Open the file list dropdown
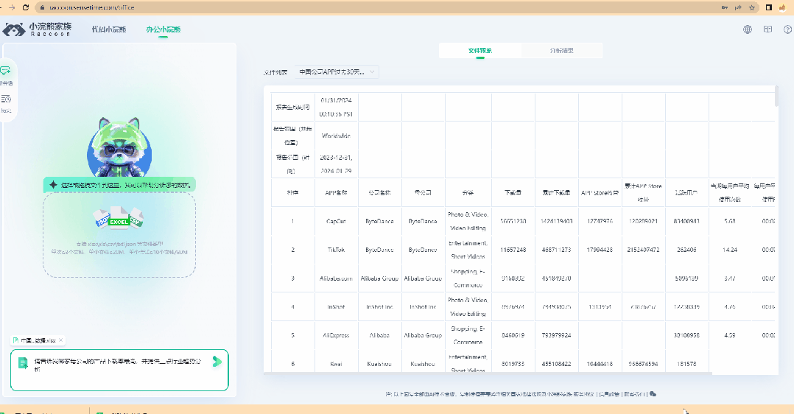Screen dimensions: 794x414 [x=336, y=72]
